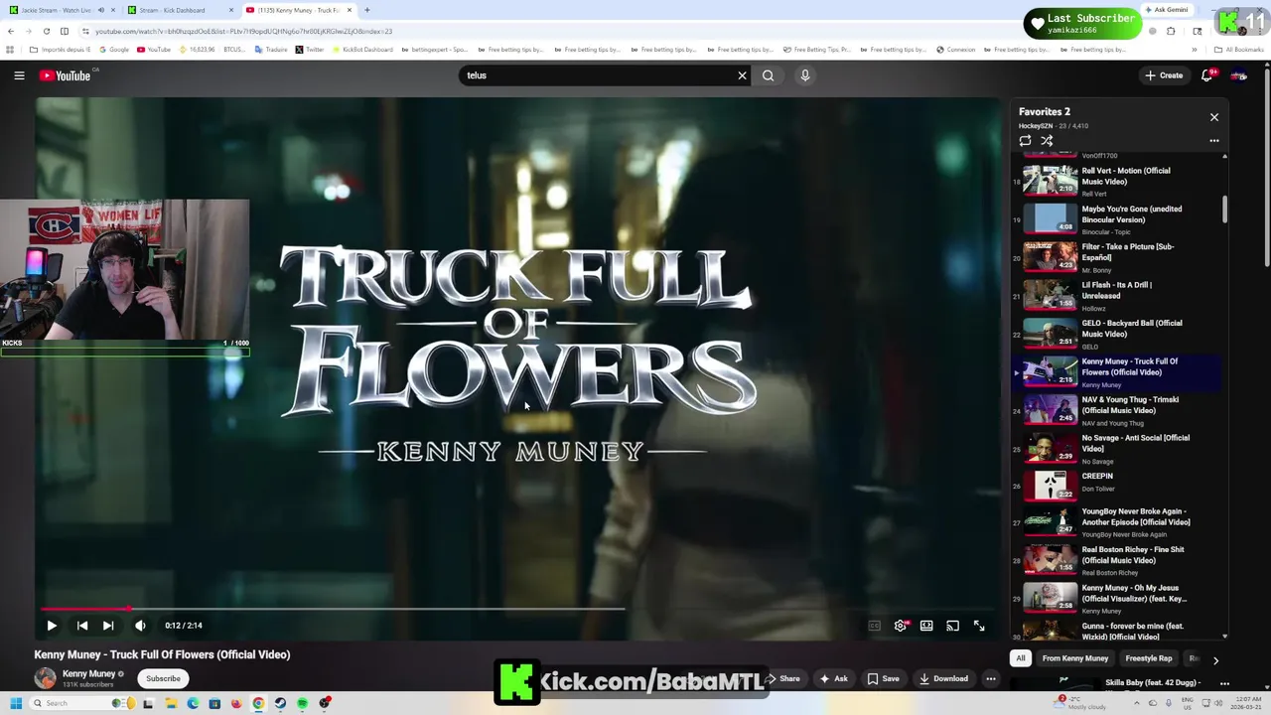
Task: Click Kenny Muney channel name link
Action: click(x=89, y=674)
